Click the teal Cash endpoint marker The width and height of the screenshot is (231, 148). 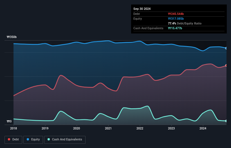226,121
